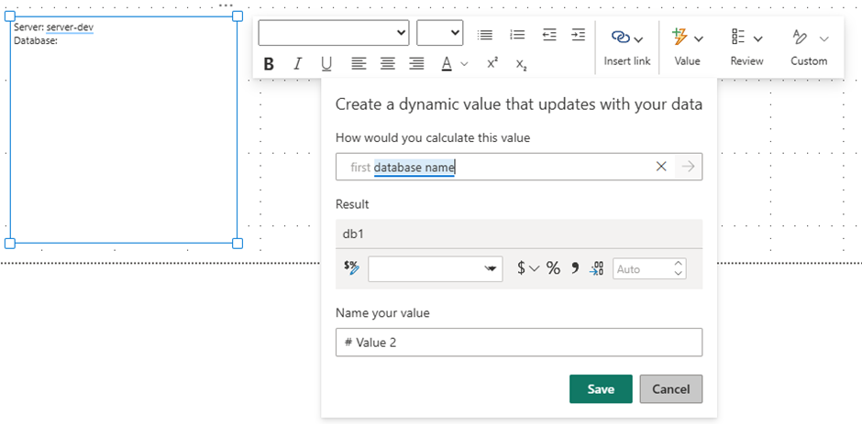This screenshot has width=862, height=424.
Task: Expand the data format dropdown
Action: (x=436, y=268)
